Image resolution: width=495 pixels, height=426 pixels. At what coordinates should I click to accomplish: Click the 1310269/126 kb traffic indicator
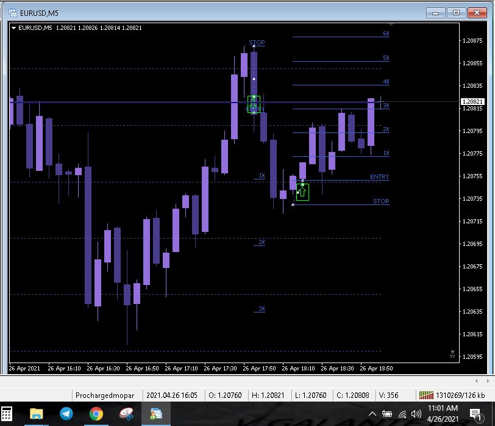pos(460,395)
